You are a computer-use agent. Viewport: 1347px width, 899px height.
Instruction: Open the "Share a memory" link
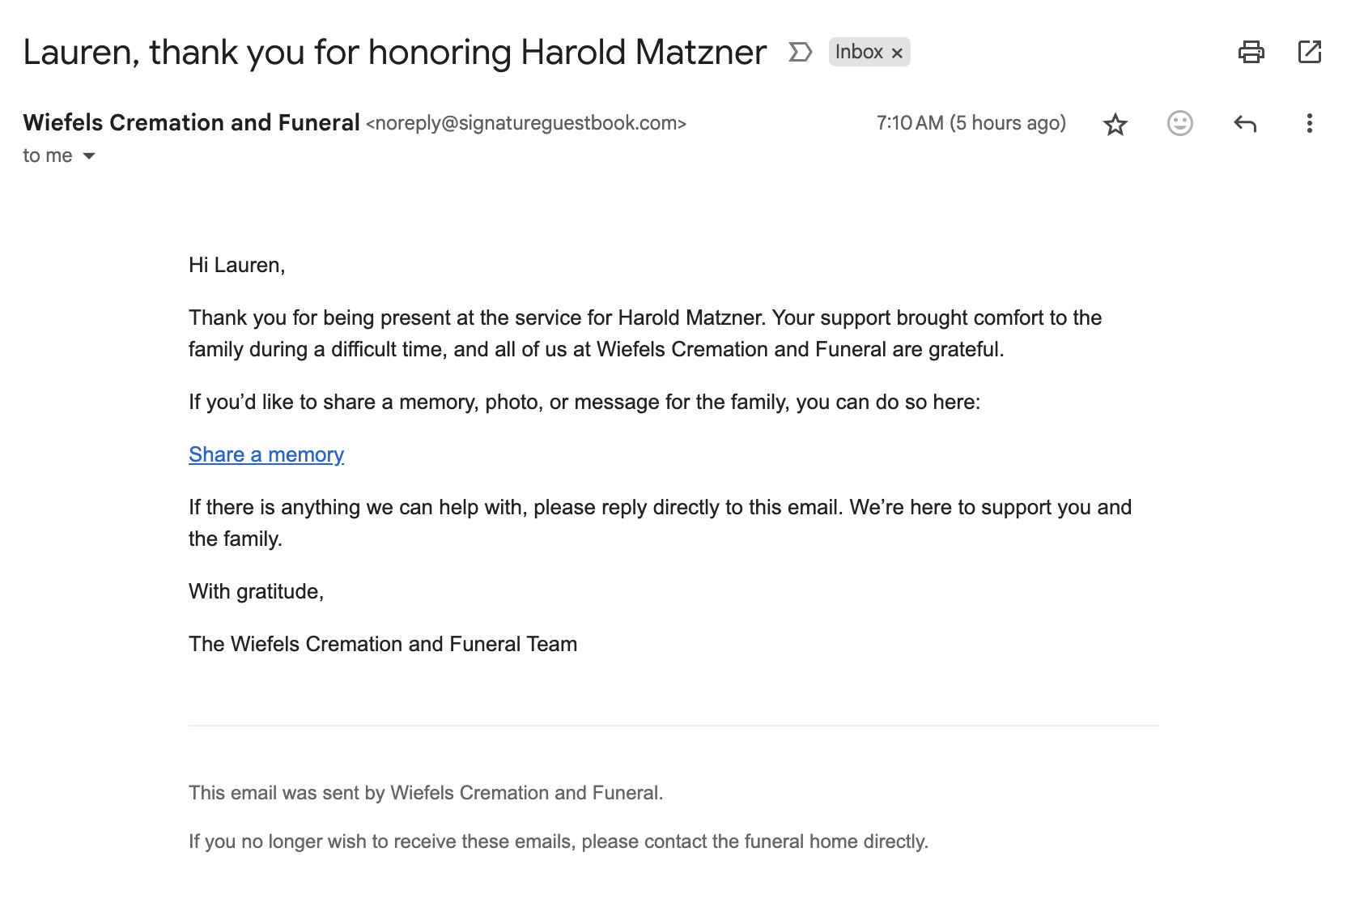point(266,454)
